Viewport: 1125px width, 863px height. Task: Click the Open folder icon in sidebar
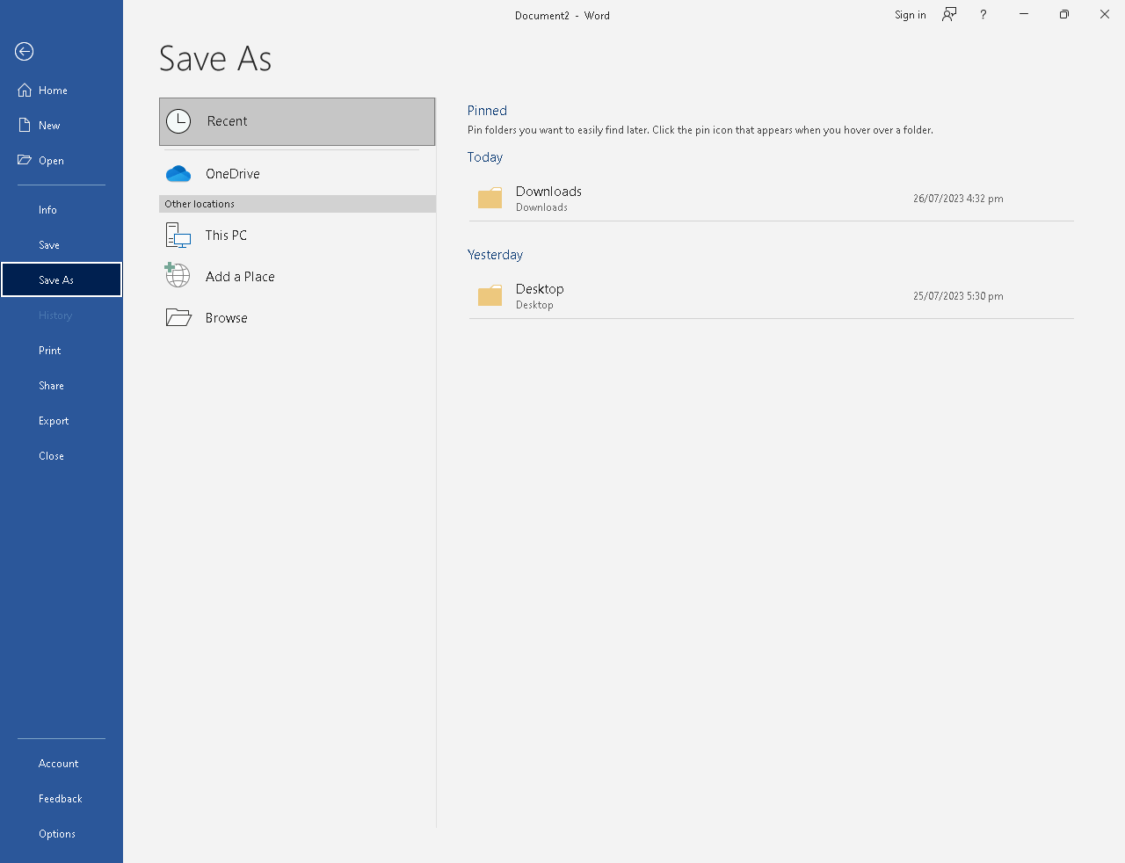[25, 160]
